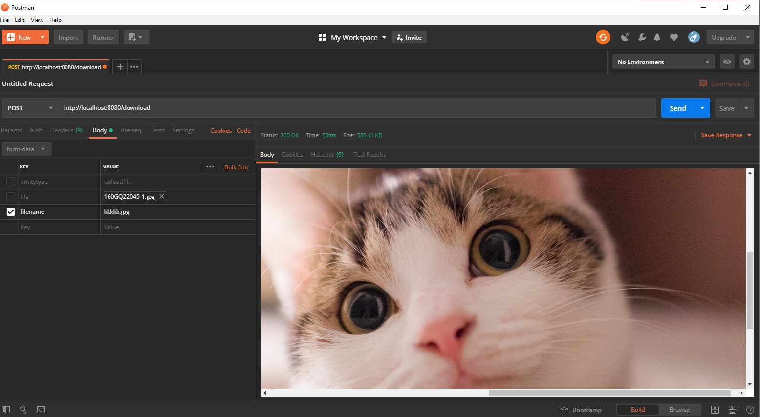This screenshot has width=760, height=417.
Task: Click the Import button
Action: pos(68,37)
